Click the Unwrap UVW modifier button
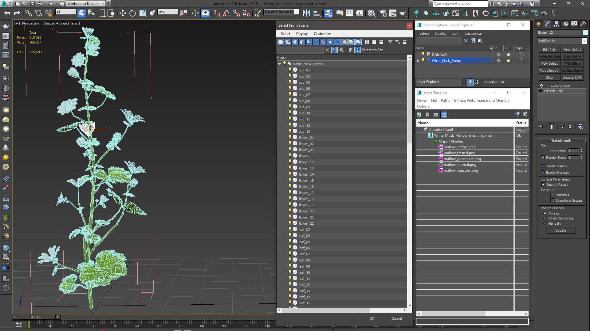590x331 pixels. click(572, 78)
